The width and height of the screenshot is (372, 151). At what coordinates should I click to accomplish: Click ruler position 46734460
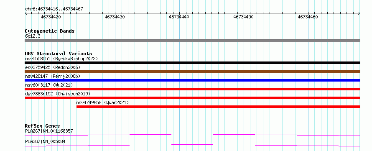coord(308,17)
